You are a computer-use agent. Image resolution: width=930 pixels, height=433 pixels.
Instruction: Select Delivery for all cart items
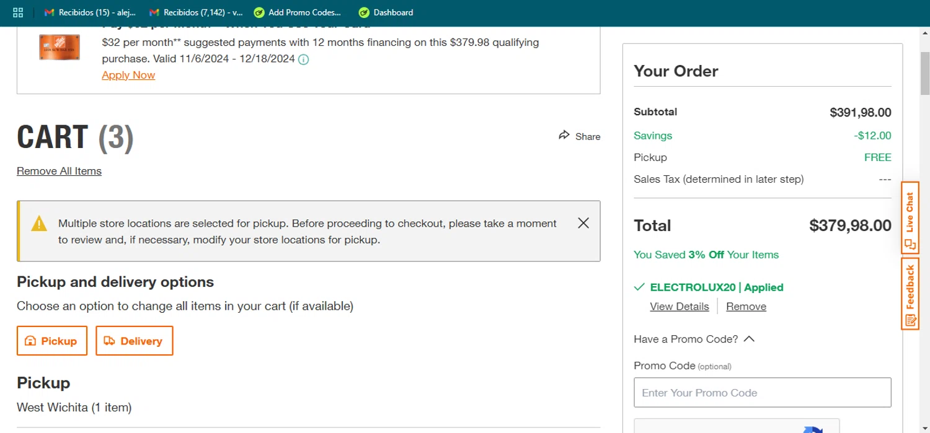[x=134, y=341]
